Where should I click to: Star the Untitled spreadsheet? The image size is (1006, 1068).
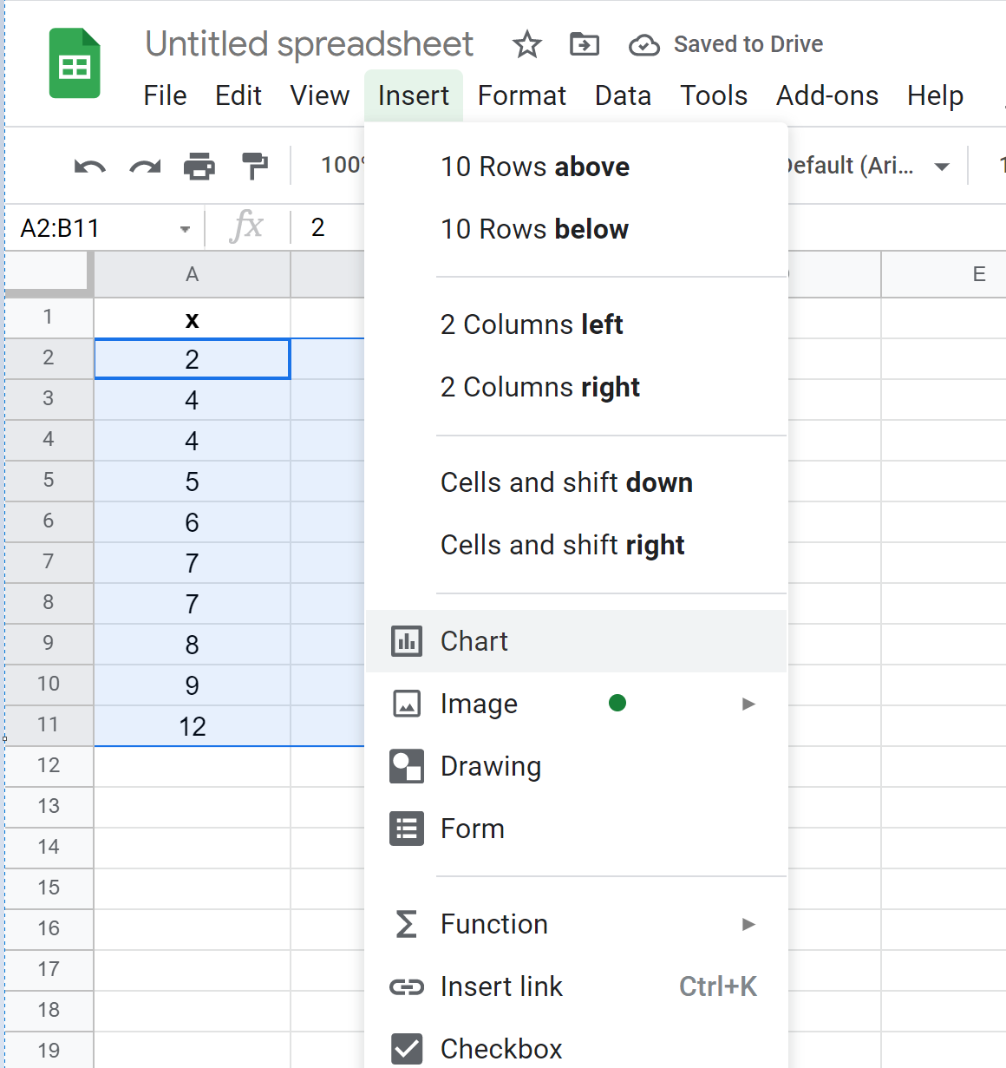526,44
